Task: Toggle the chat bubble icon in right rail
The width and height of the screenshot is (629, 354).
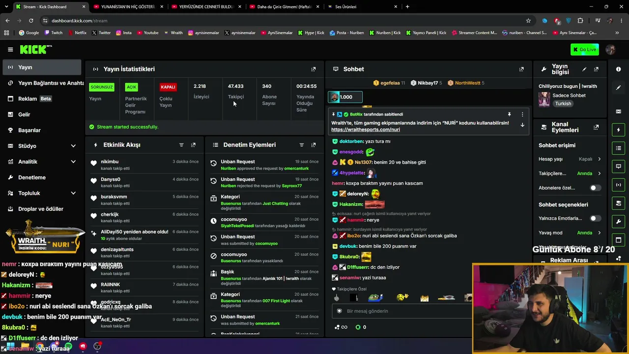Action: point(619,166)
